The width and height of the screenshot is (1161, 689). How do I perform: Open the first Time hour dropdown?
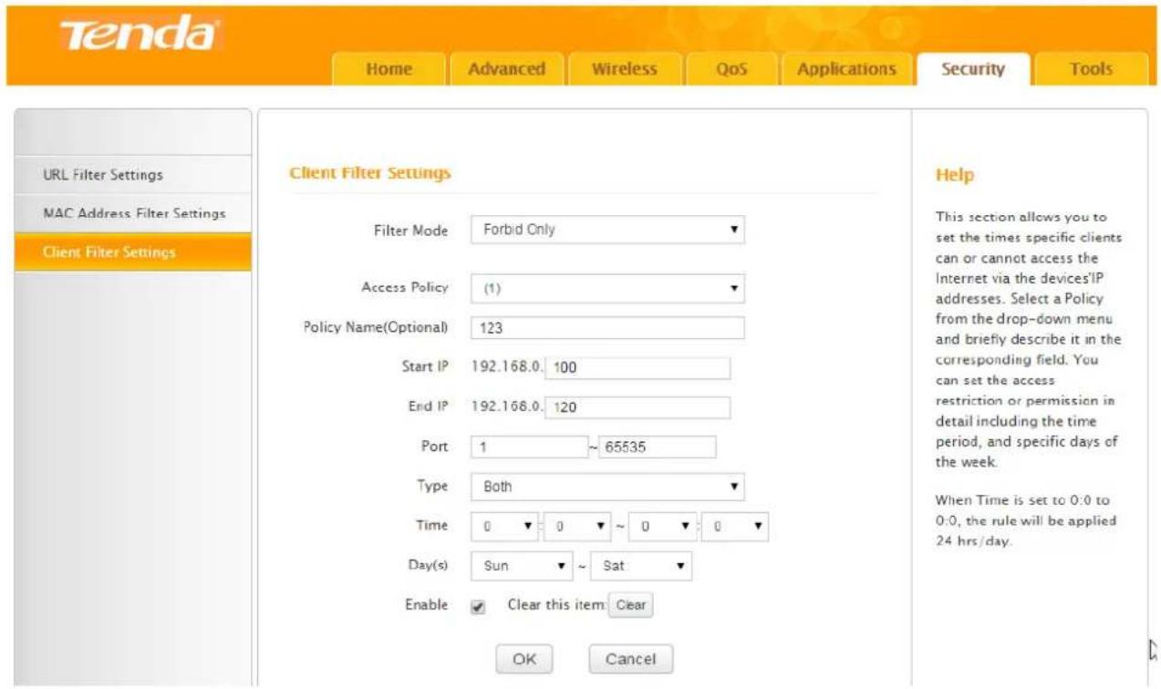tap(505, 526)
